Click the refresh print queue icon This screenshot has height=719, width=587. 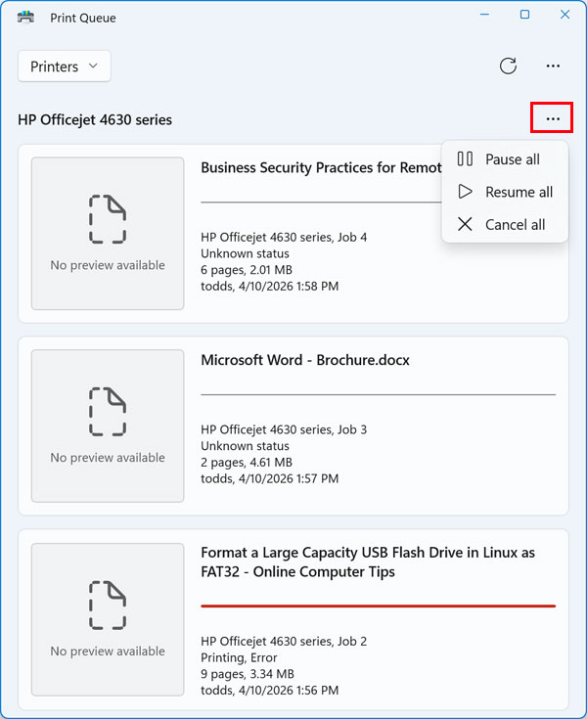(x=508, y=67)
